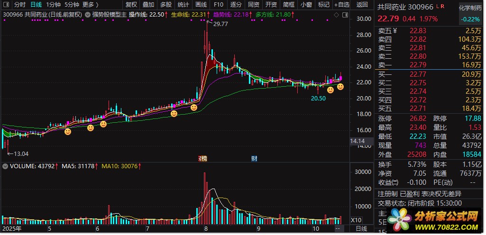Open the 财 marker on chart
This screenshot has width=486, height=235.
pyautogui.click(x=254, y=159)
